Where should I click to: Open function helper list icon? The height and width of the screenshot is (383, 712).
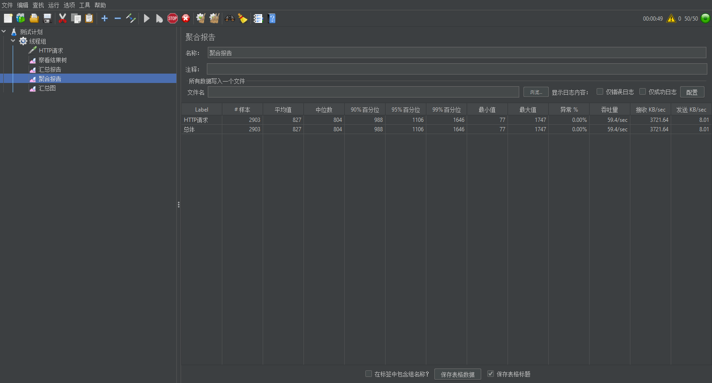click(258, 18)
